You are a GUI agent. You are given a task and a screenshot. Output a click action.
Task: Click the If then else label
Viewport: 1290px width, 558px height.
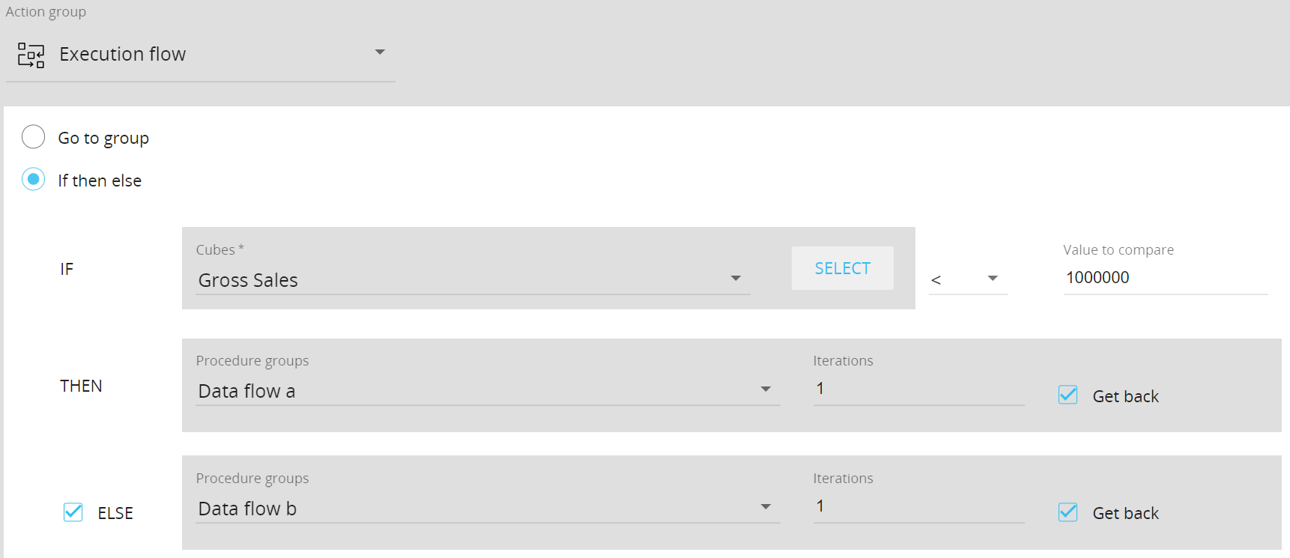(100, 181)
